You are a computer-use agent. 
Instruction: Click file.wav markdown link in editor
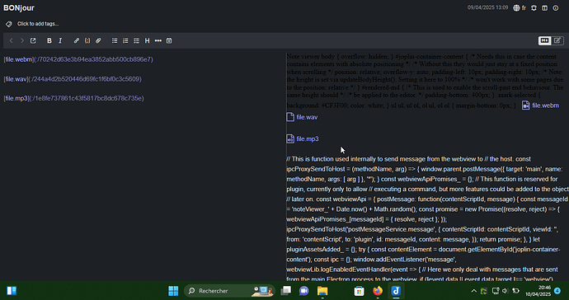[73, 79]
